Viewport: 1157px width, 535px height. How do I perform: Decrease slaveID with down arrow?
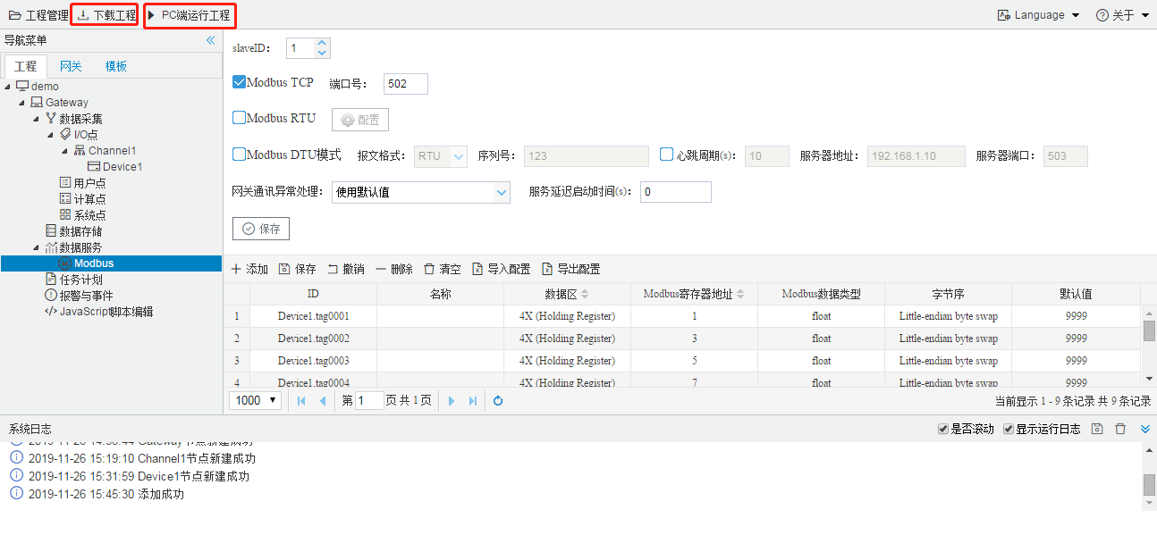pyautogui.click(x=323, y=54)
